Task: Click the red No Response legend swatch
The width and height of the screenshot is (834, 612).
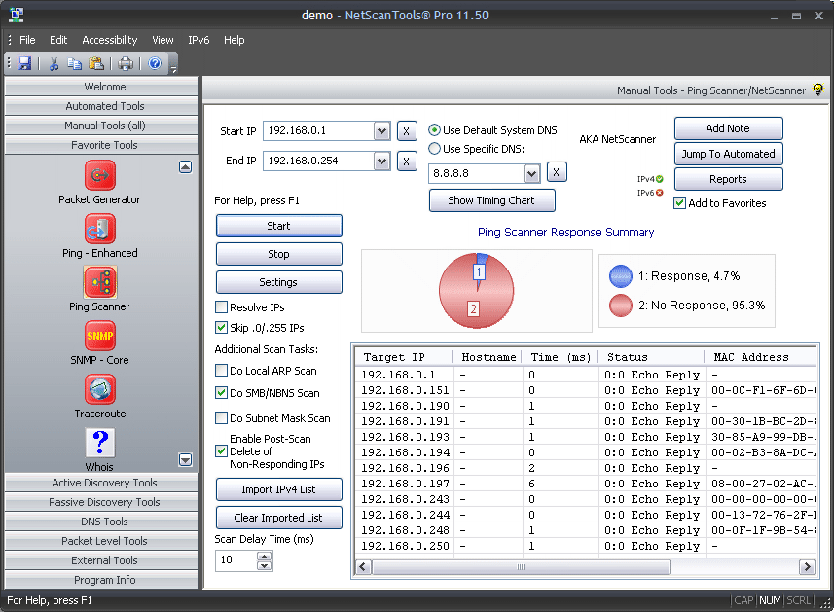Action: 621,306
